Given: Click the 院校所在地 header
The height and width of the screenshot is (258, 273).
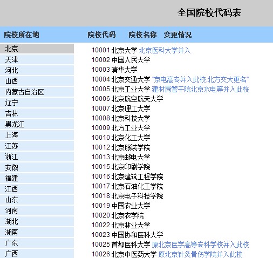Looking at the screenshot, I should pyautogui.click(x=22, y=35).
